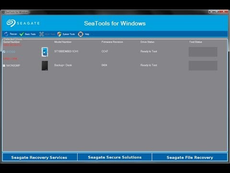Screen dimensions: 230x173
Task: Click the serial number NA7A0GMP
Action: (13, 65)
